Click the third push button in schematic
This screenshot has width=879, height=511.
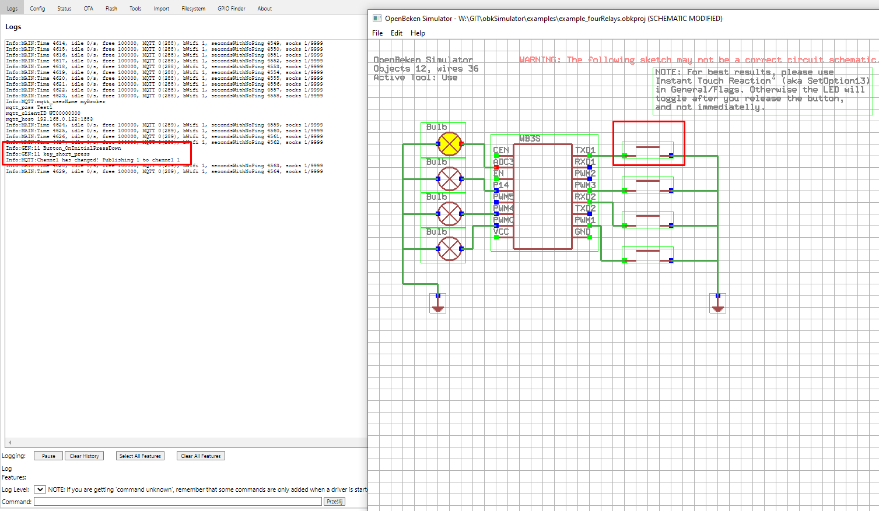coord(647,220)
